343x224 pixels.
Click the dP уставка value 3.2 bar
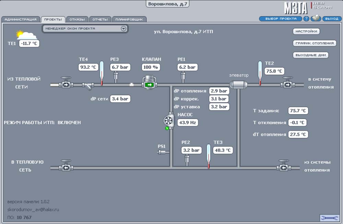(219, 107)
